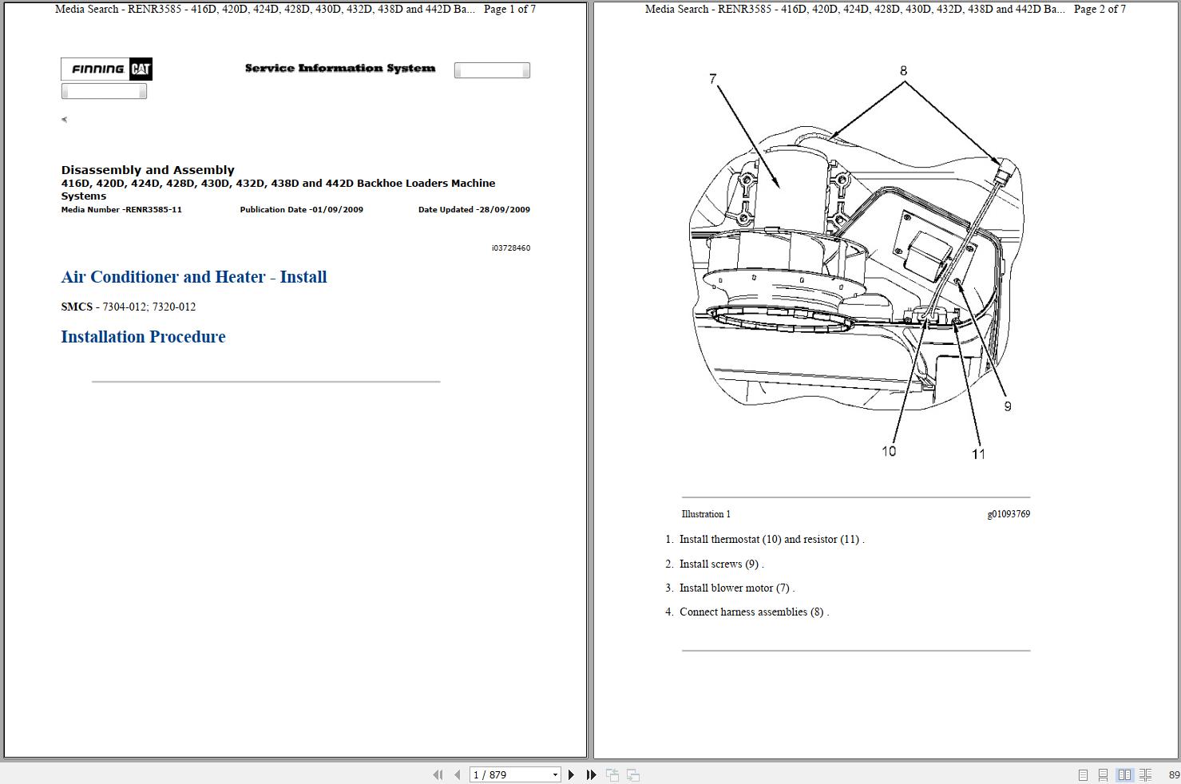This screenshot has width=1181, height=784.
Task: Select the next view icon on the toolbar
Action: point(632,774)
